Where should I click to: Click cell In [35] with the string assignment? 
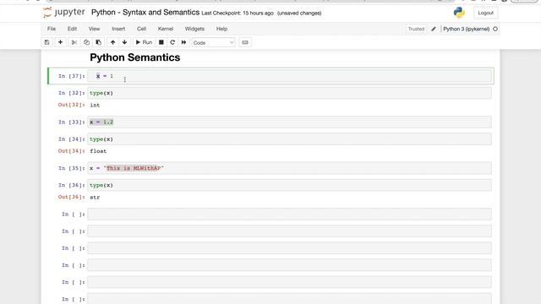point(289,168)
